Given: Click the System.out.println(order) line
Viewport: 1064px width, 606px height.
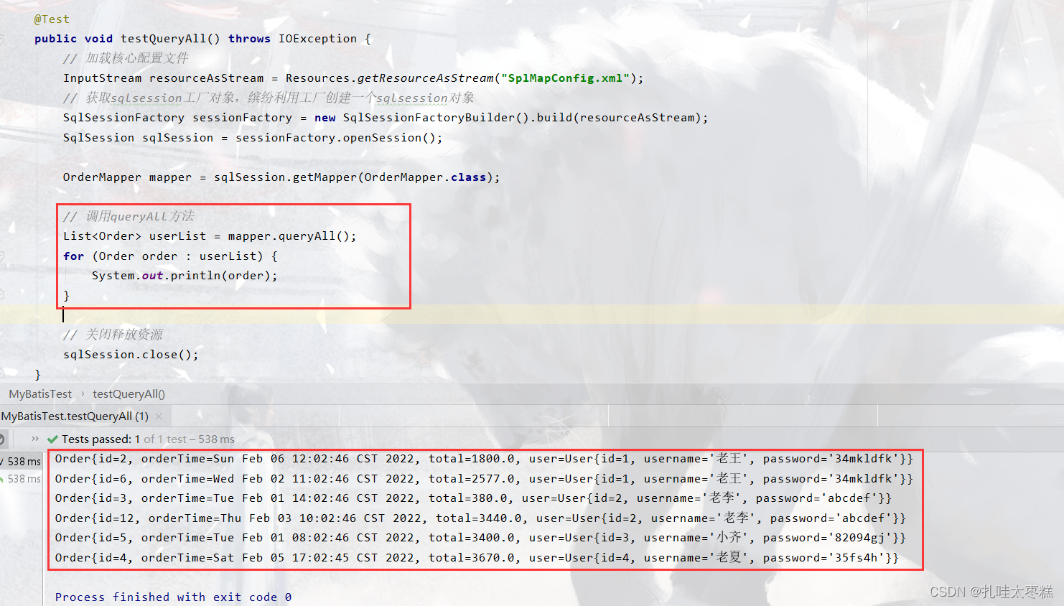Looking at the screenshot, I should click(185, 276).
